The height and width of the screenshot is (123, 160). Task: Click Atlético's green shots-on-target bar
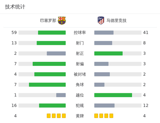pos(108,53)
